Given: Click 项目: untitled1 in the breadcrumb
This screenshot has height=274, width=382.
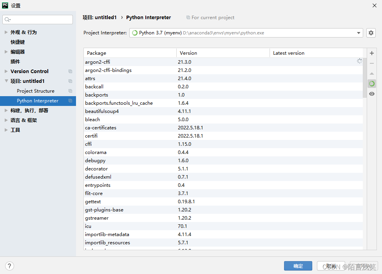Looking at the screenshot, I should pyautogui.click(x=100, y=18).
